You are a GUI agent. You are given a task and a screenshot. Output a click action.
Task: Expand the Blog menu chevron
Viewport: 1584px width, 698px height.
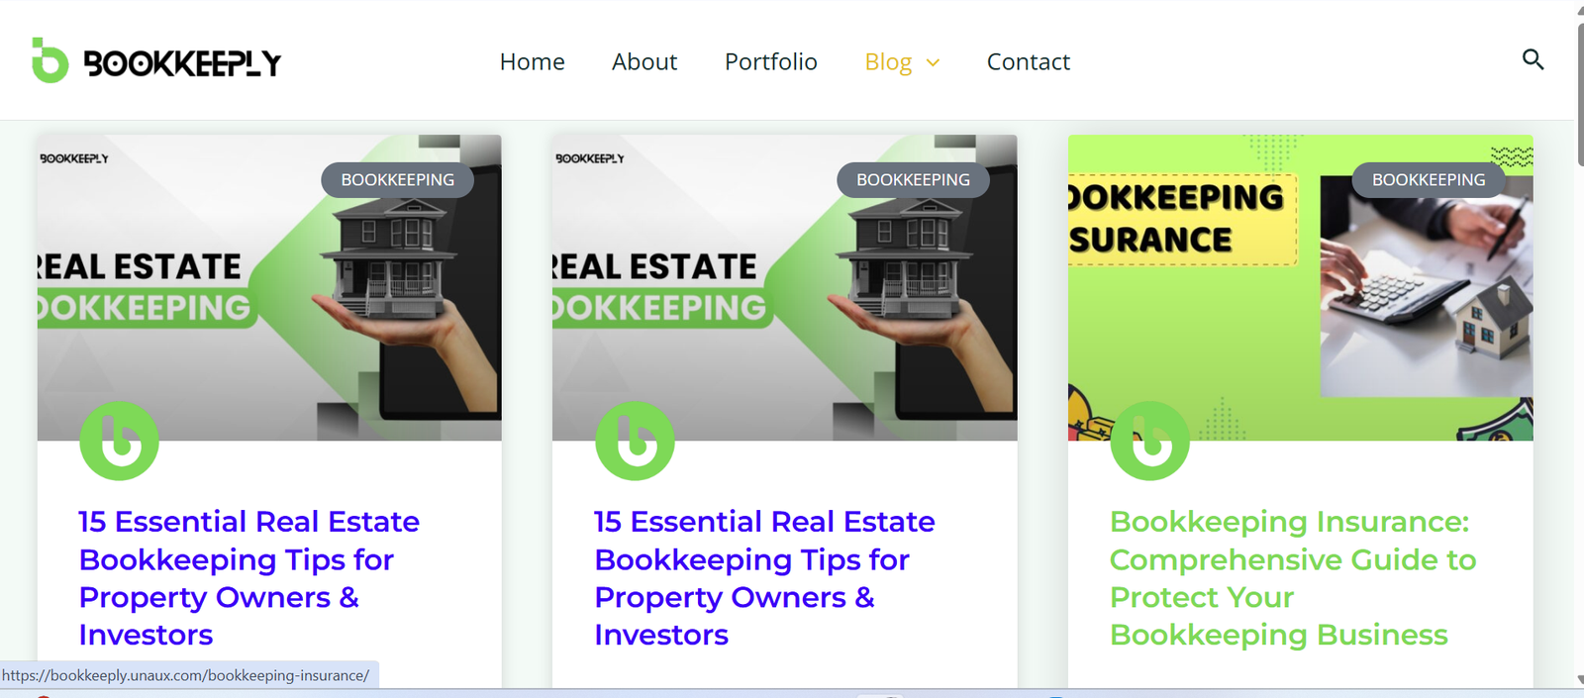[933, 62]
